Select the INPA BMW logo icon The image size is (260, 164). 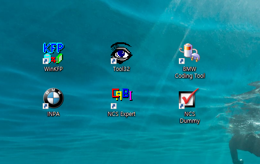click(x=53, y=98)
